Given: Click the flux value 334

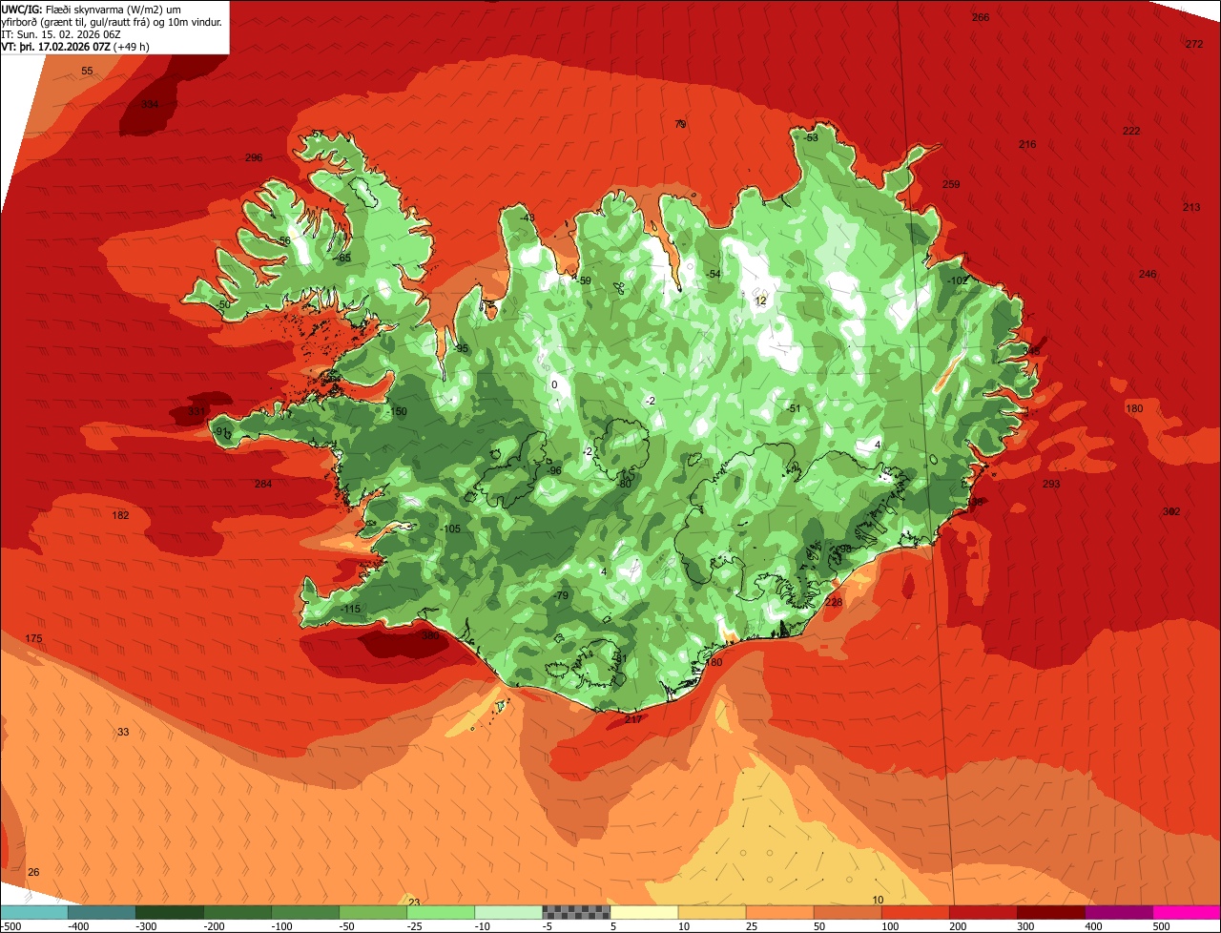Looking at the screenshot, I should pyautogui.click(x=150, y=105).
